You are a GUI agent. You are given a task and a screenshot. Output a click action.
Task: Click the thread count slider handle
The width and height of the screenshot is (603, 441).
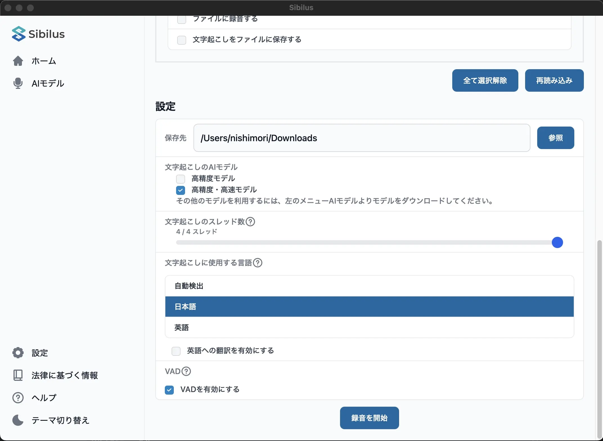point(557,242)
